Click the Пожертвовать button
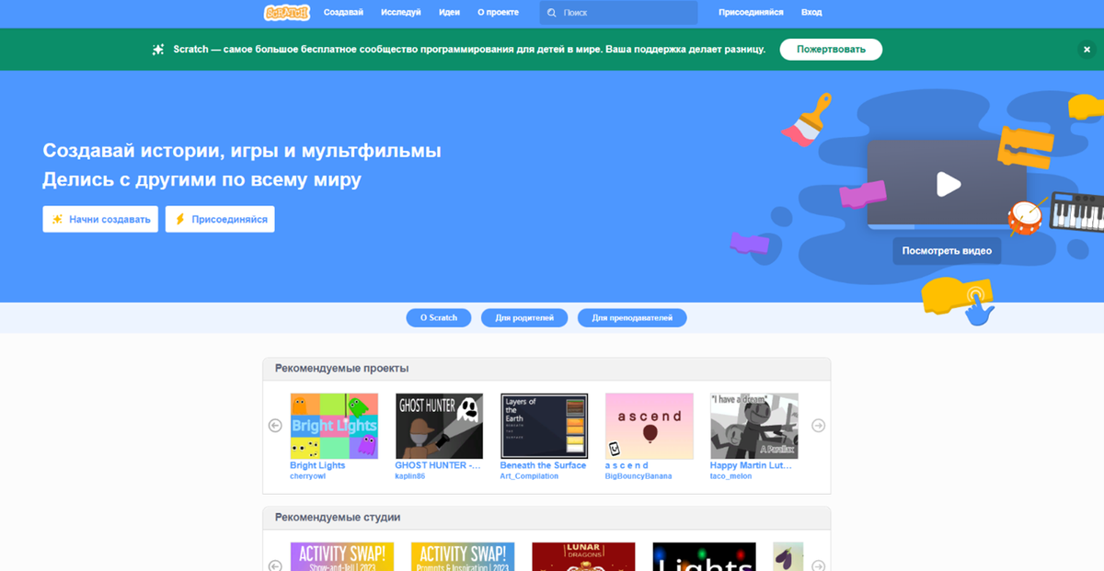This screenshot has height=571, width=1104. click(x=830, y=49)
